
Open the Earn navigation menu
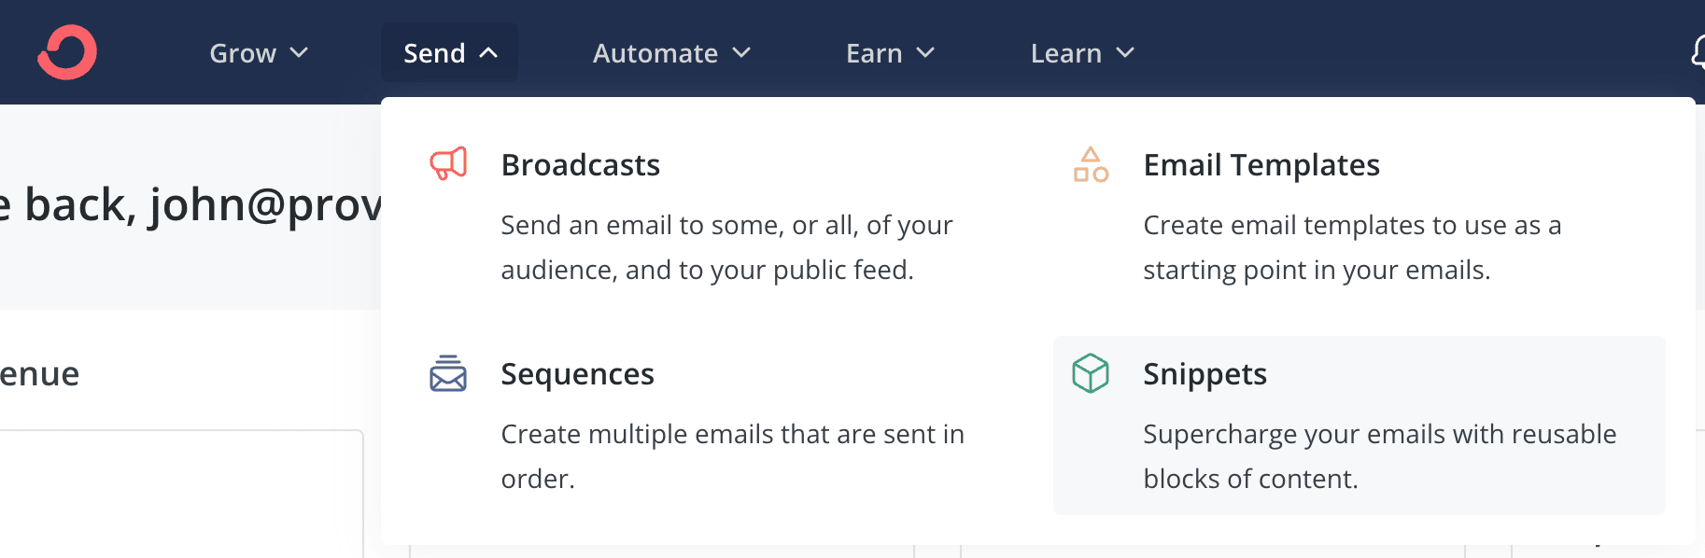[x=890, y=53]
